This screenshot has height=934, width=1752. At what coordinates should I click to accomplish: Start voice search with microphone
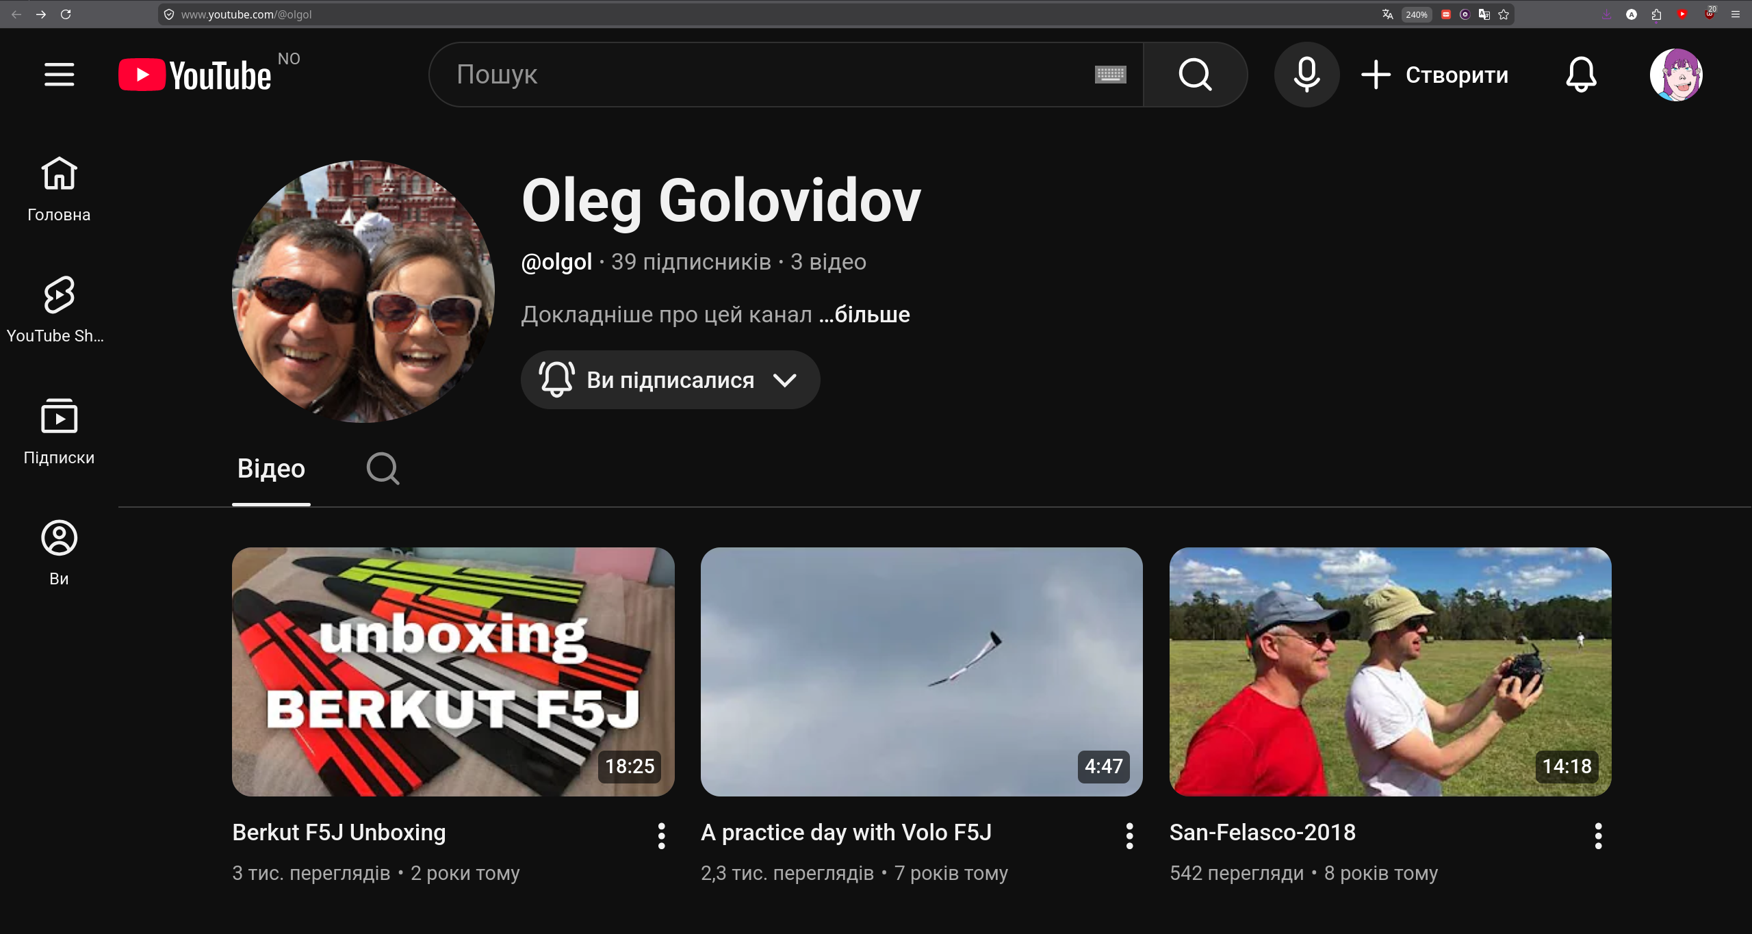(1306, 75)
